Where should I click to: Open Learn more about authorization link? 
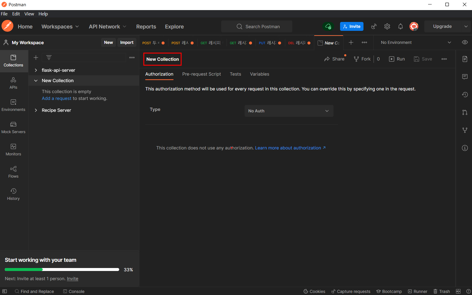click(290, 148)
